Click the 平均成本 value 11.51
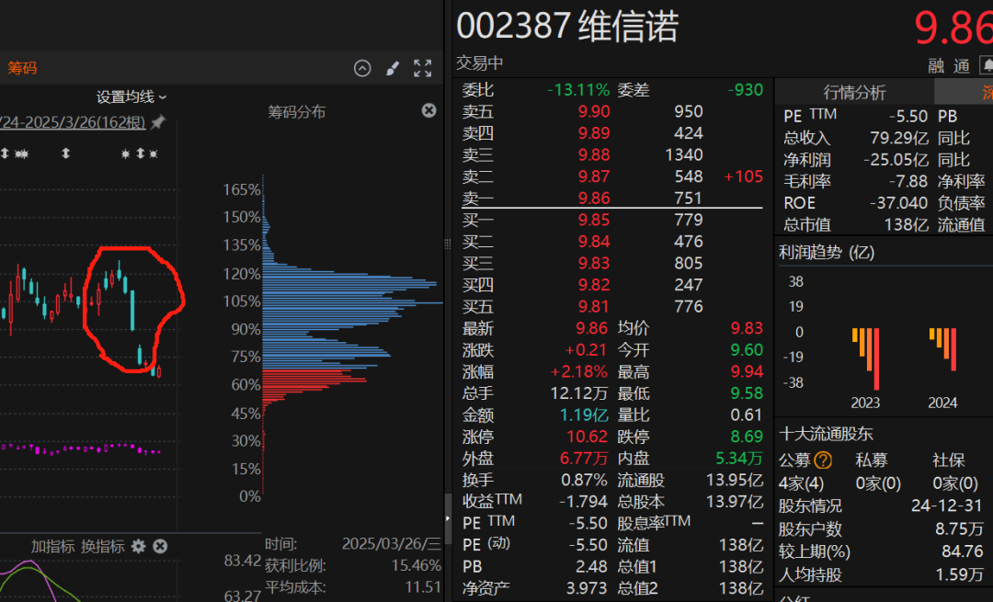The height and width of the screenshot is (602, 993). [423, 587]
